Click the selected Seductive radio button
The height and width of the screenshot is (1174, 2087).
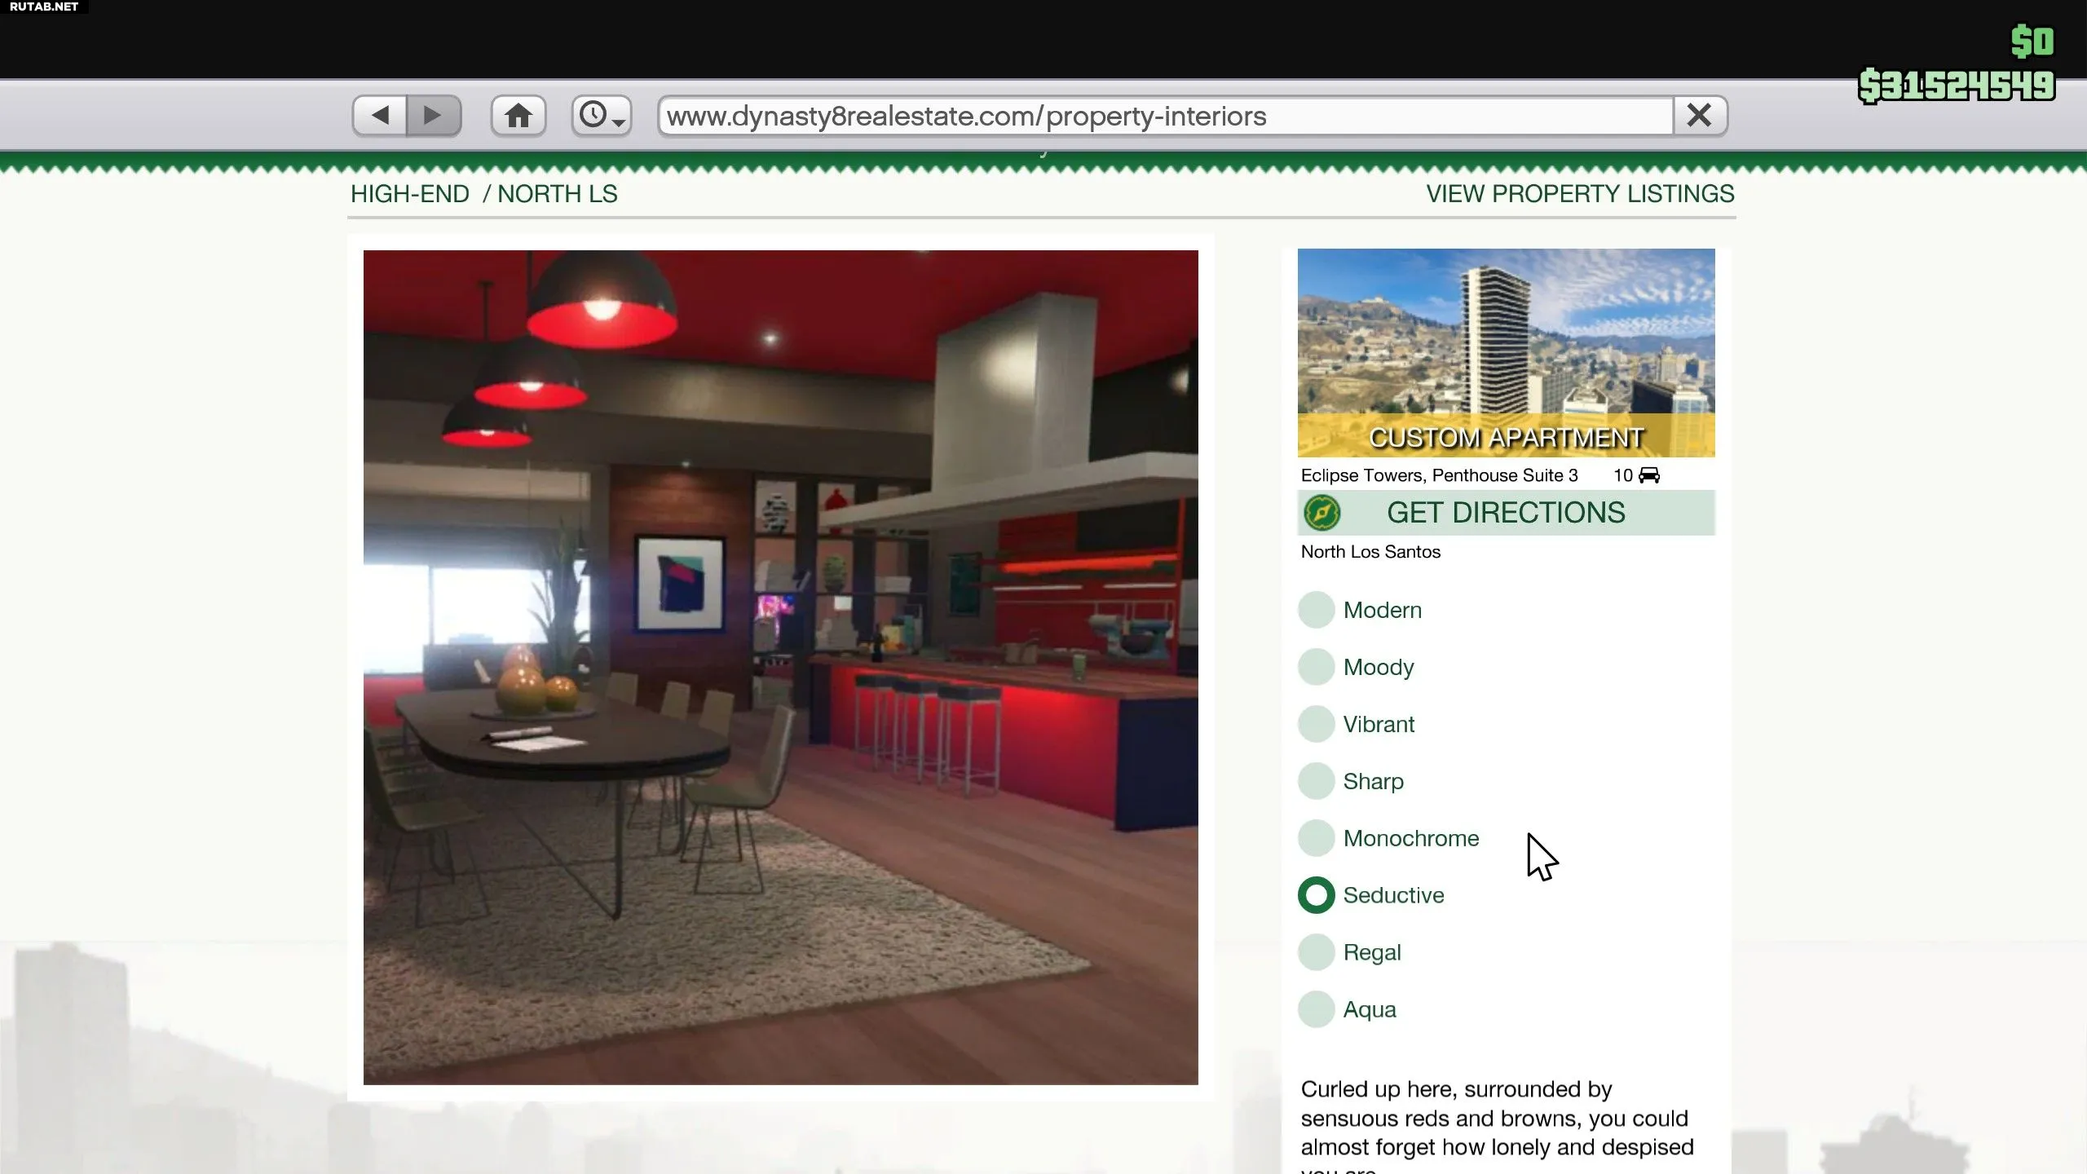pos(1316,895)
